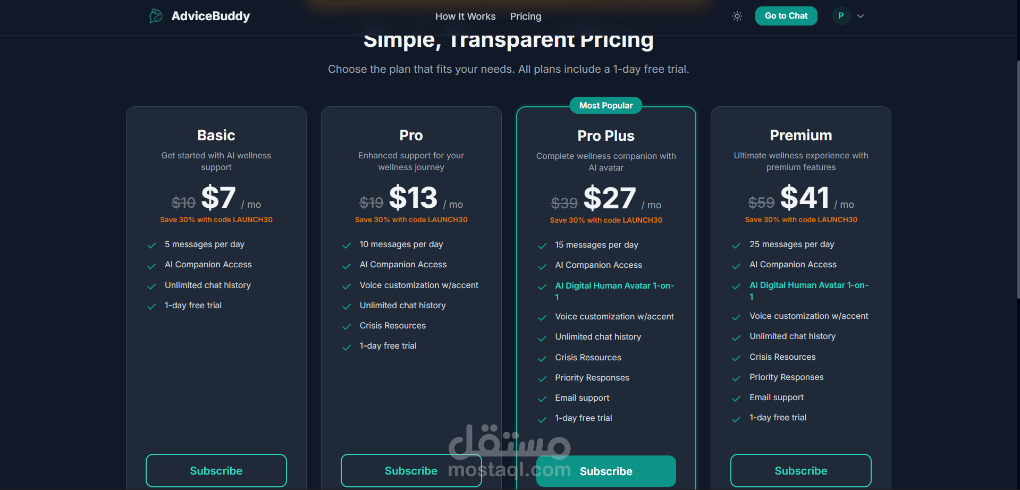The width and height of the screenshot is (1020, 490).
Task: Click checkmark beside 5 messages per day
Action: (x=151, y=245)
